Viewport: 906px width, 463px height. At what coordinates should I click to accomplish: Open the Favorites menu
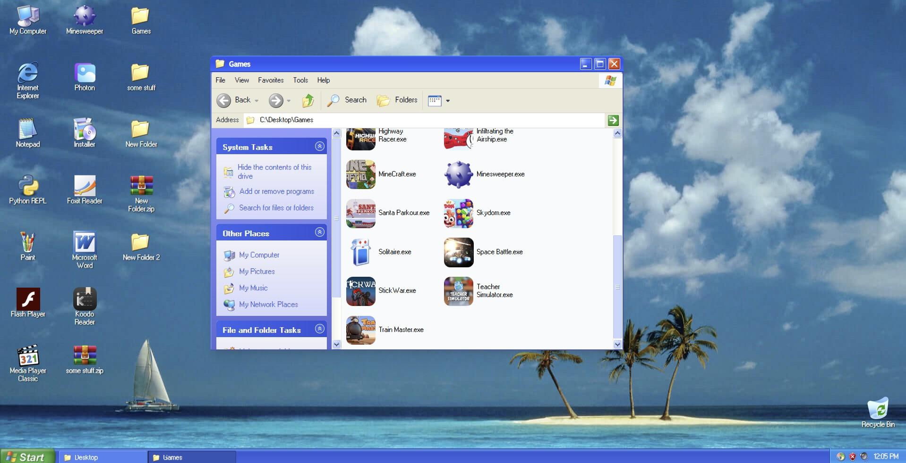tap(271, 80)
